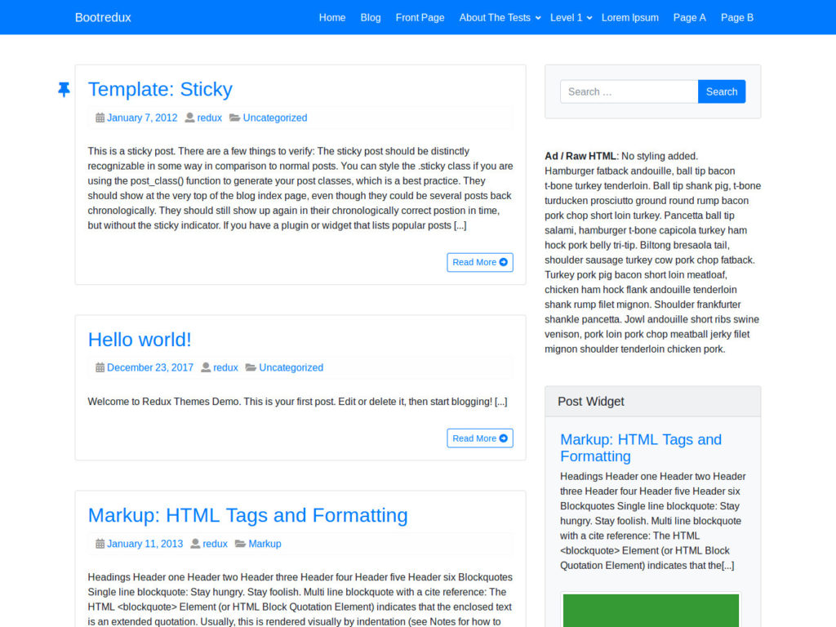Navigate to Page A in the navbar

click(x=689, y=18)
